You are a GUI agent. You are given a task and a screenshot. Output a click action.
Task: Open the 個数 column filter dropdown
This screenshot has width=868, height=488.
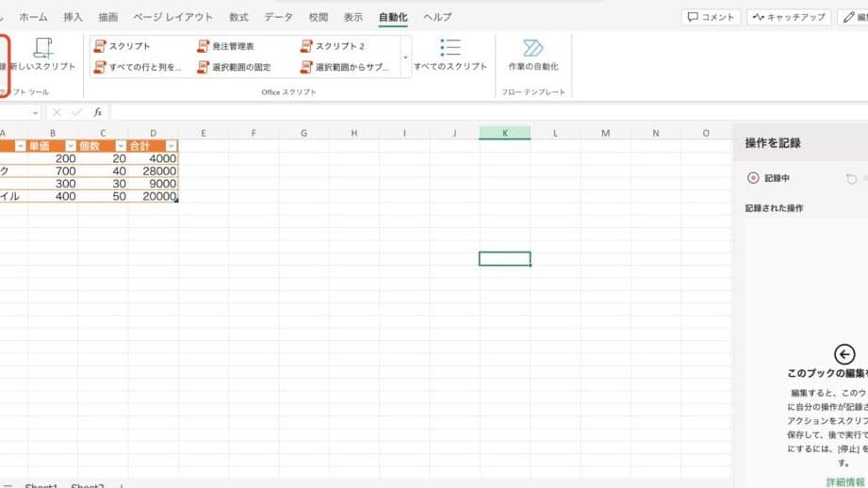pyautogui.click(x=121, y=146)
